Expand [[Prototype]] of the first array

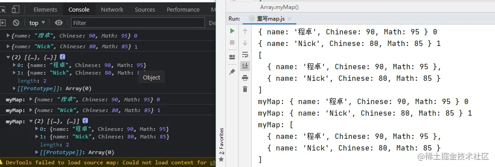click(14, 88)
